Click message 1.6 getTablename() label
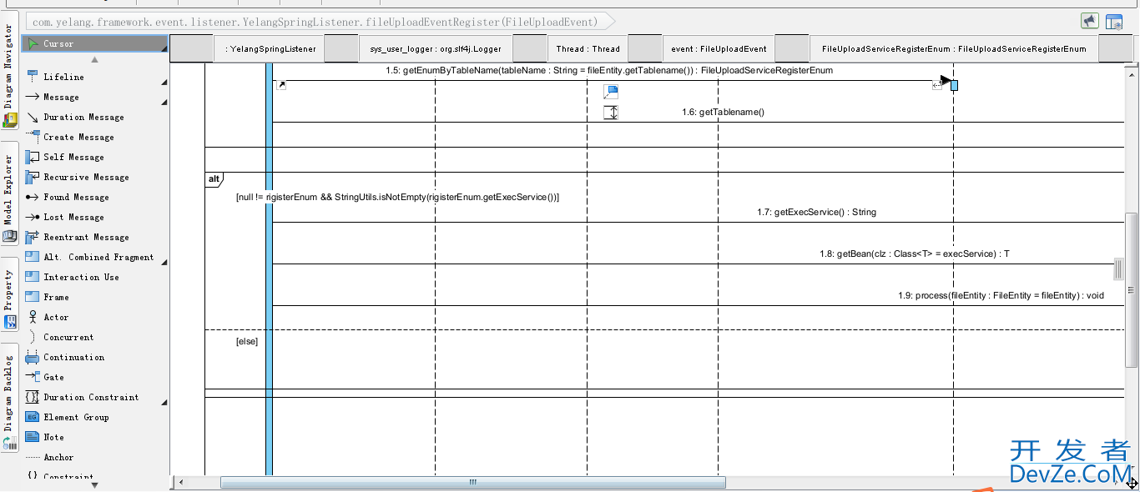This screenshot has height=492, width=1140. [x=723, y=112]
